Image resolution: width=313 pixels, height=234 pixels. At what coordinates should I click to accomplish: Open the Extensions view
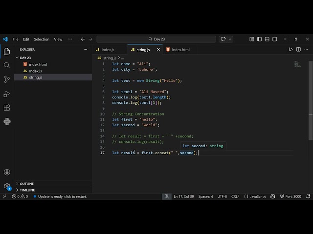pos(7,108)
